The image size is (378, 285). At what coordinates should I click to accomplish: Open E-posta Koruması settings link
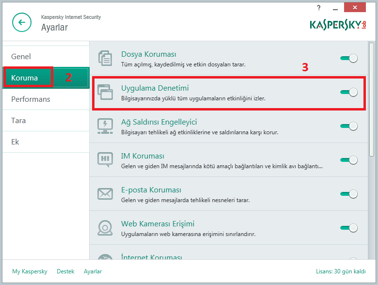[x=151, y=190]
